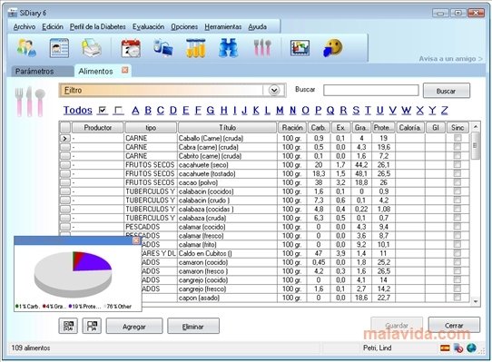Image resolution: width=492 pixels, height=362 pixels.
Task: Filter foods by letter C link
Action: pyautogui.click(x=161, y=111)
